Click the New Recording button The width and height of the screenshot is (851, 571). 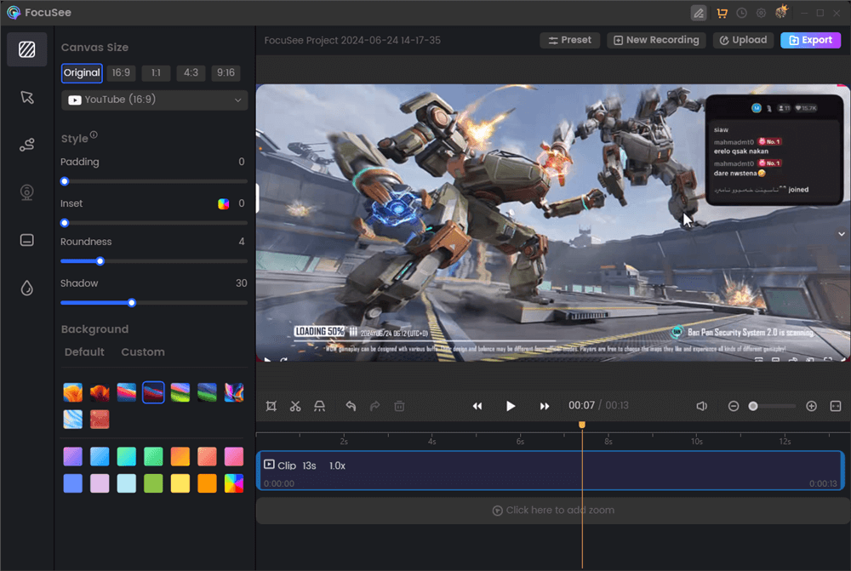(x=656, y=40)
